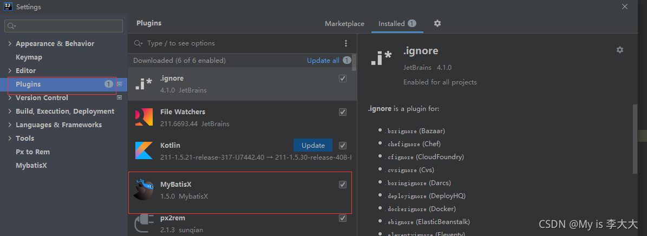
Task: Click the Downloaded (6 of 6 enabled) header
Action: (x=180, y=60)
